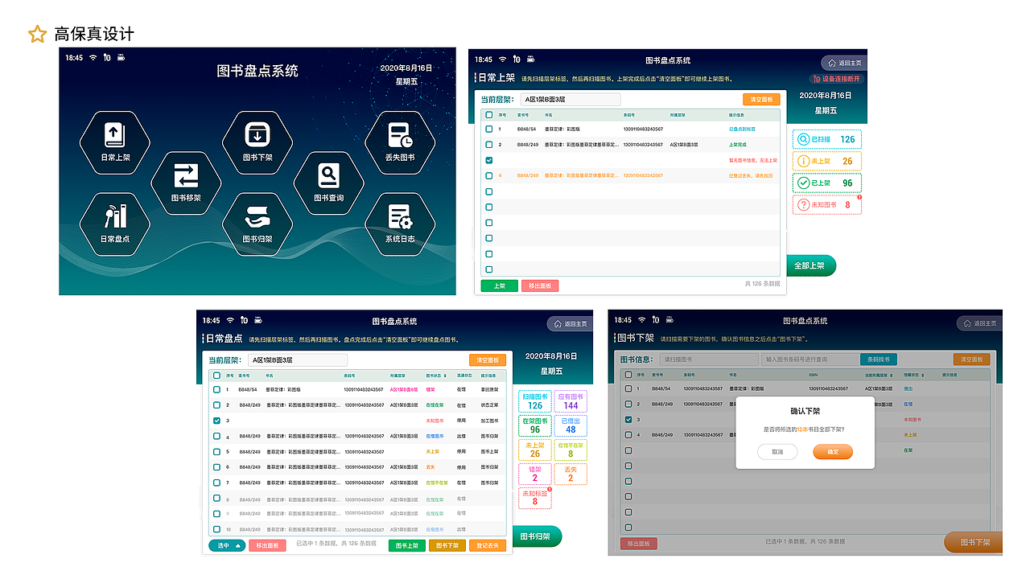
Task: Check row 5 未上架 in 日常盘点 table
Action: click(x=216, y=452)
